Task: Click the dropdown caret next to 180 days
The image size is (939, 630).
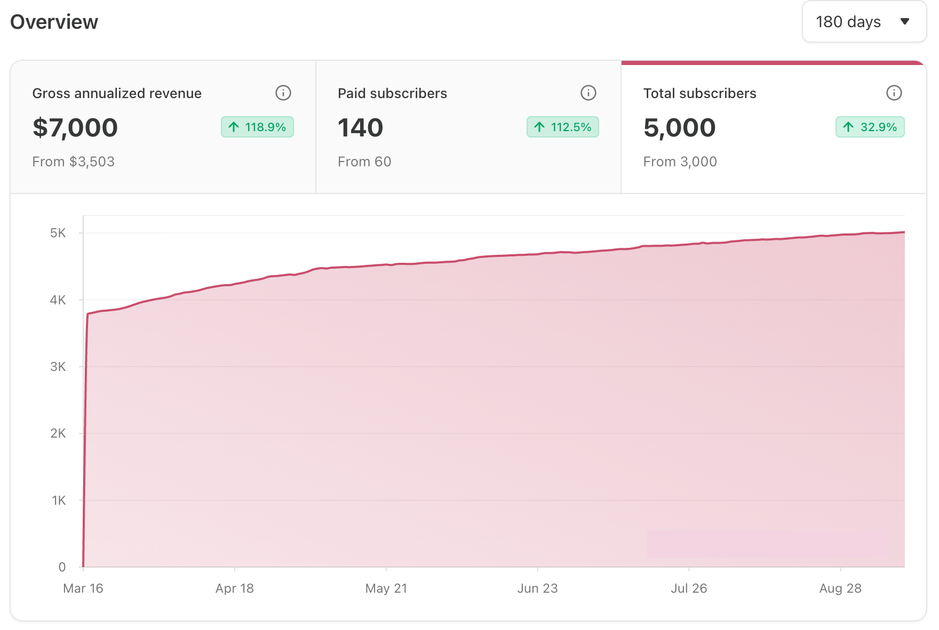Action: pos(906,22)
